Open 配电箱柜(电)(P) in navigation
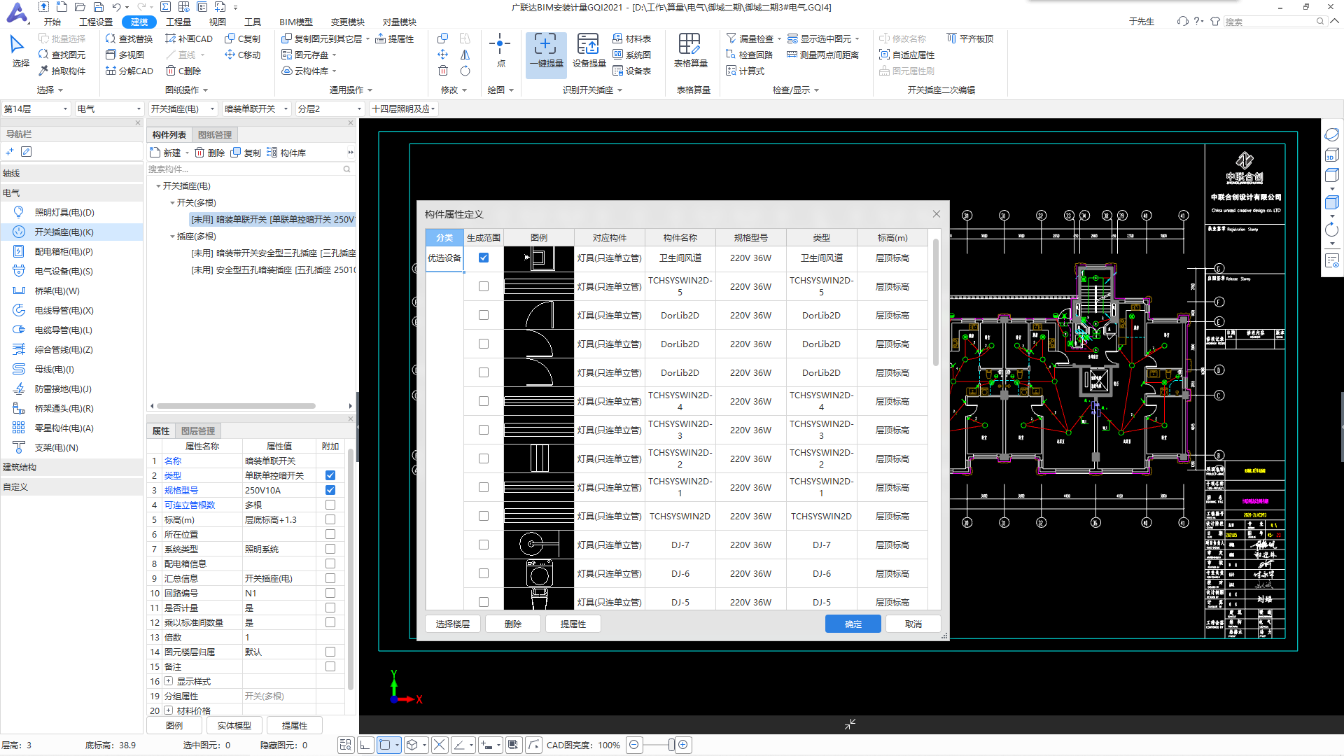The width and height of the screenshot is (1344, 756). [x=64, y=251]
